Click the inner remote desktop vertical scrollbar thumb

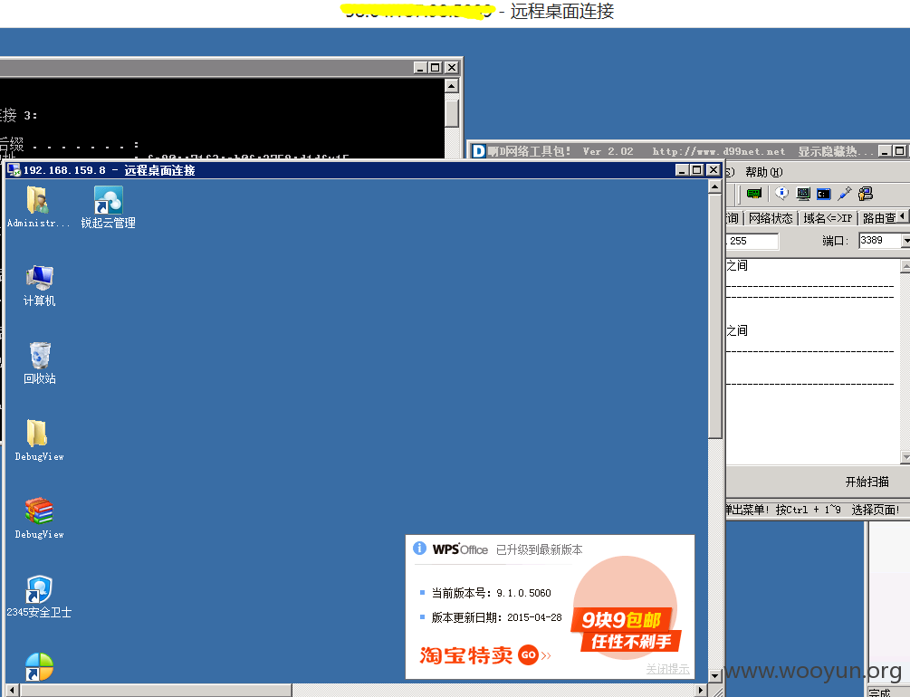tap(715, 316)
